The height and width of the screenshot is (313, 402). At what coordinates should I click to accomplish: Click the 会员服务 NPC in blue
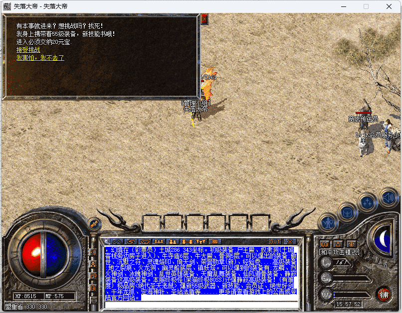point(388,137)
